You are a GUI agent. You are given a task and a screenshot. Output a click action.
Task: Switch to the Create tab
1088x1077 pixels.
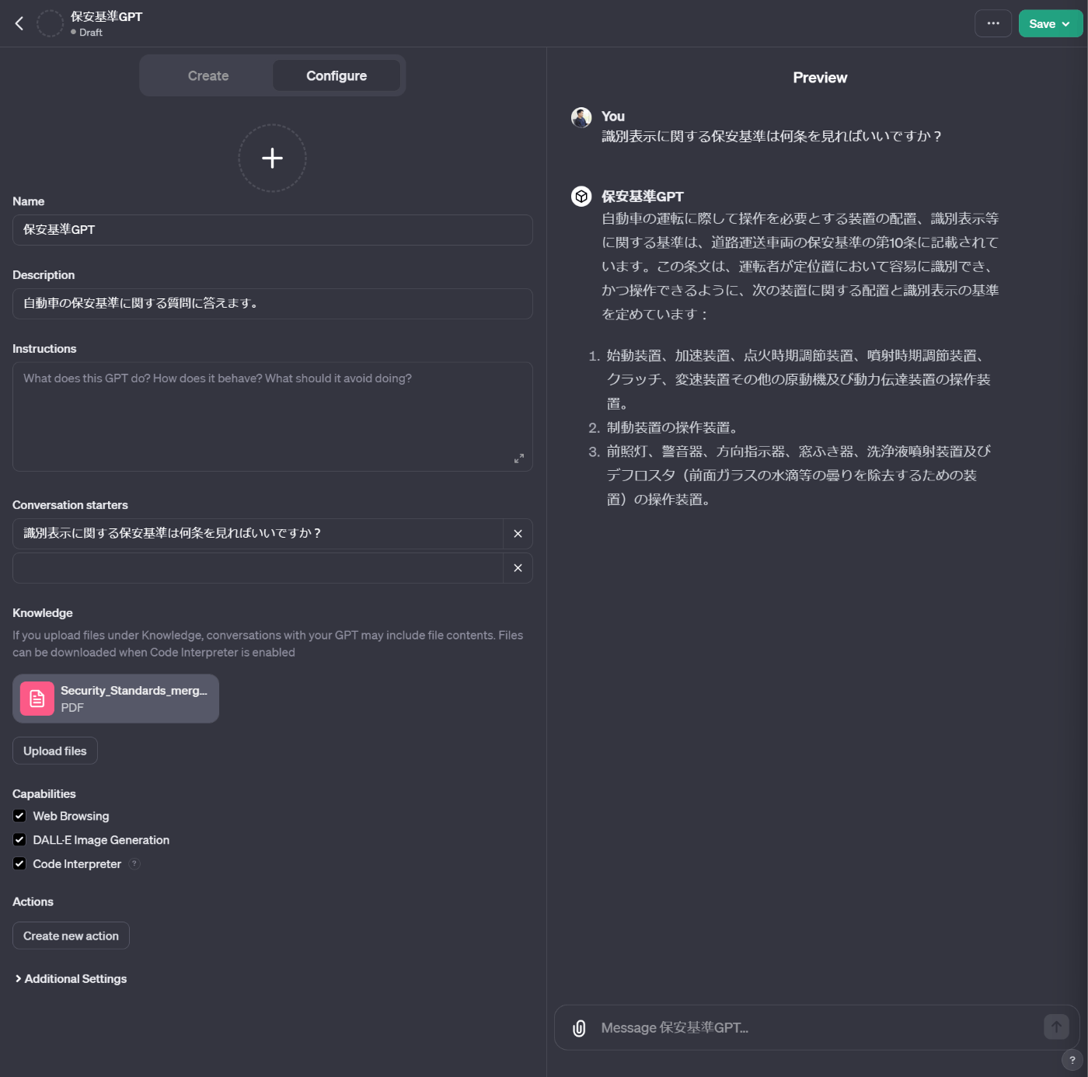click(x=208, y=75)
